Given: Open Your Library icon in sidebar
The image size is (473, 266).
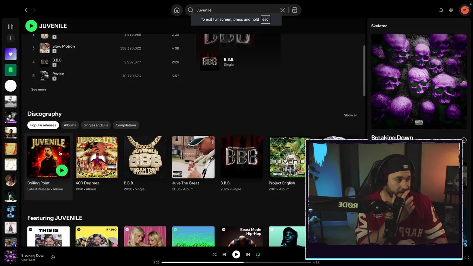Looking at the screenshot, I should click(11, 27).
